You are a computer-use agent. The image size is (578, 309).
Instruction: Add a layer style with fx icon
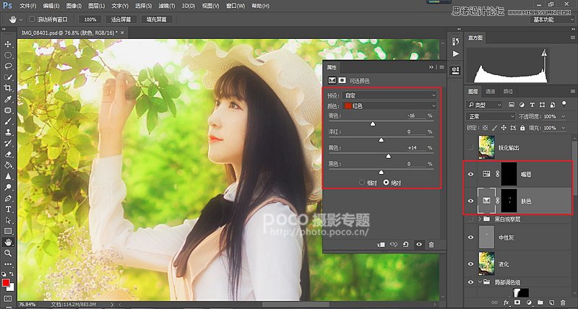click(x=506, y=303)
